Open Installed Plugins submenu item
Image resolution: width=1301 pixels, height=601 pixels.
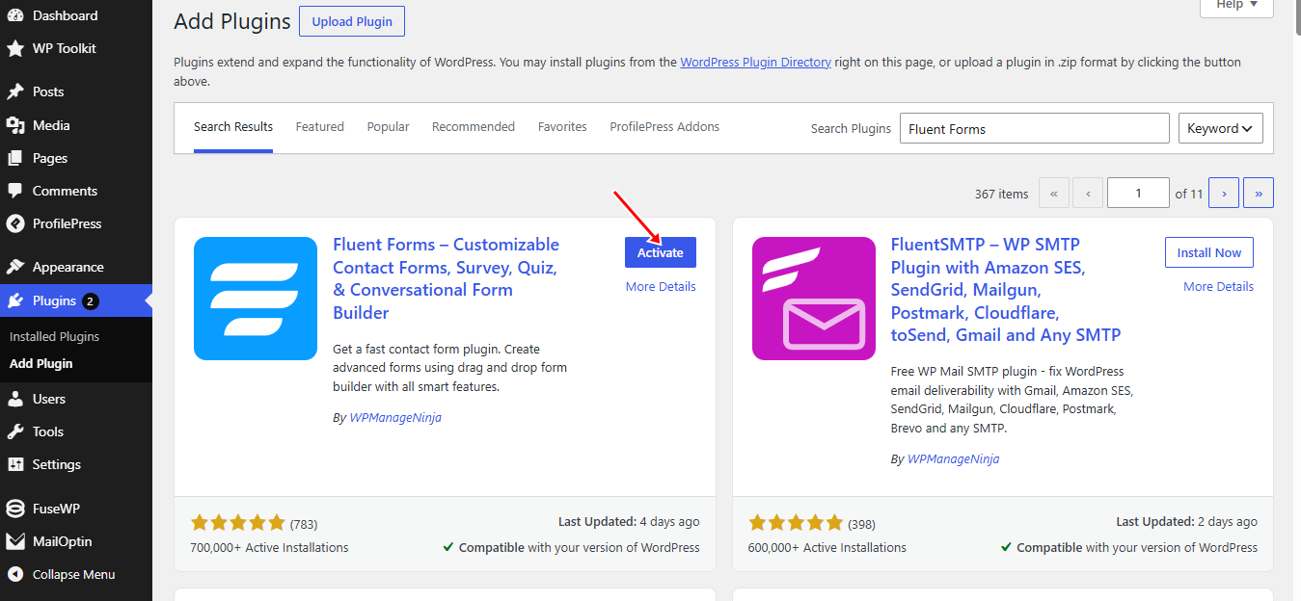[x=54, y=336]
